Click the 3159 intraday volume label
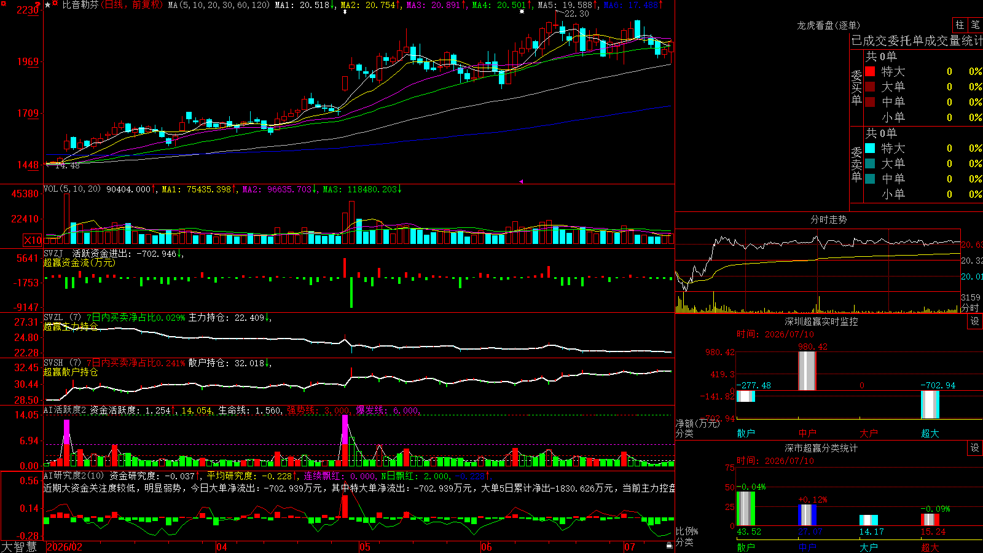 point(971,297)
